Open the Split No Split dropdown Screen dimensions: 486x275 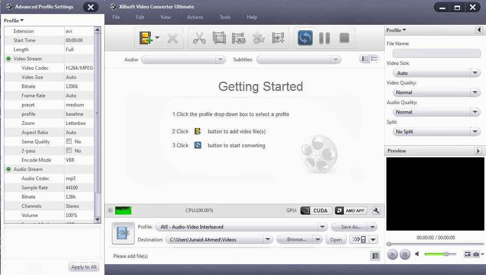pos(475,132)
